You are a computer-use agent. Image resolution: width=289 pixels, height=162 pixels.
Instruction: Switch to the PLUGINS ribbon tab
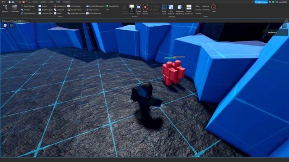(x=67, y=2)
